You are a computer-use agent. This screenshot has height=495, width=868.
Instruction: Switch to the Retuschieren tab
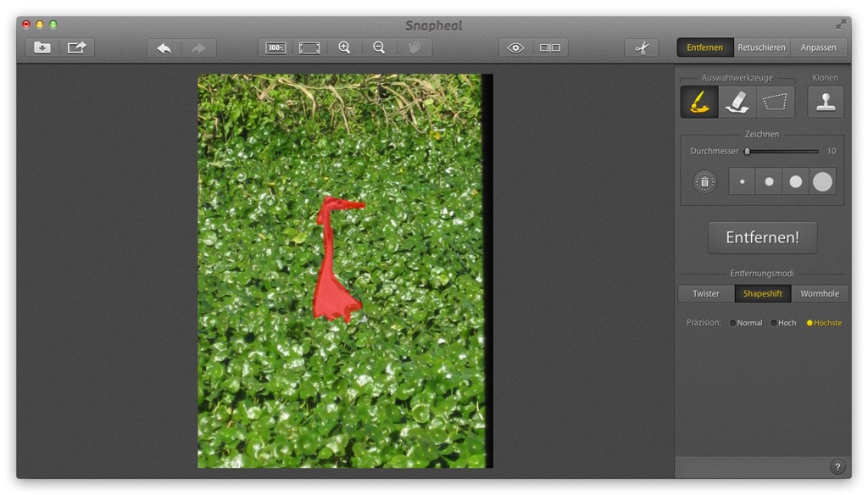(762, 47)
